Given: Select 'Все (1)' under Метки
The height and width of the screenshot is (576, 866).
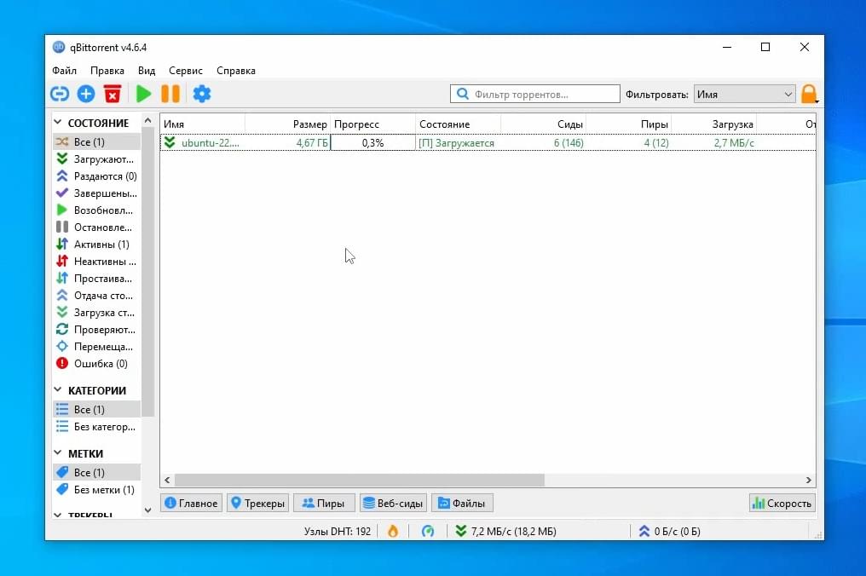Looking at the screenshot, I should pyautogui.click(x=96, y=472).
